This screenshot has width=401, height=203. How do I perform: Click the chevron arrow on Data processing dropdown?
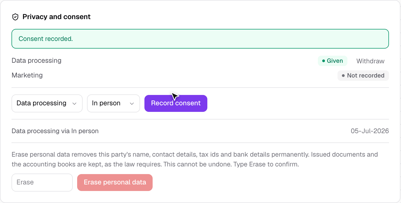pos(74,103)
